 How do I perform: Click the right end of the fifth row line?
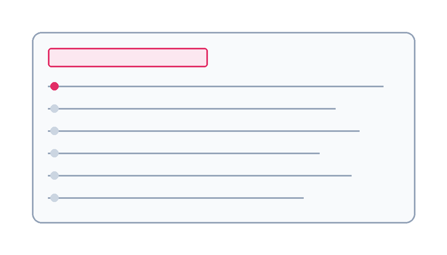pos(350,176)
